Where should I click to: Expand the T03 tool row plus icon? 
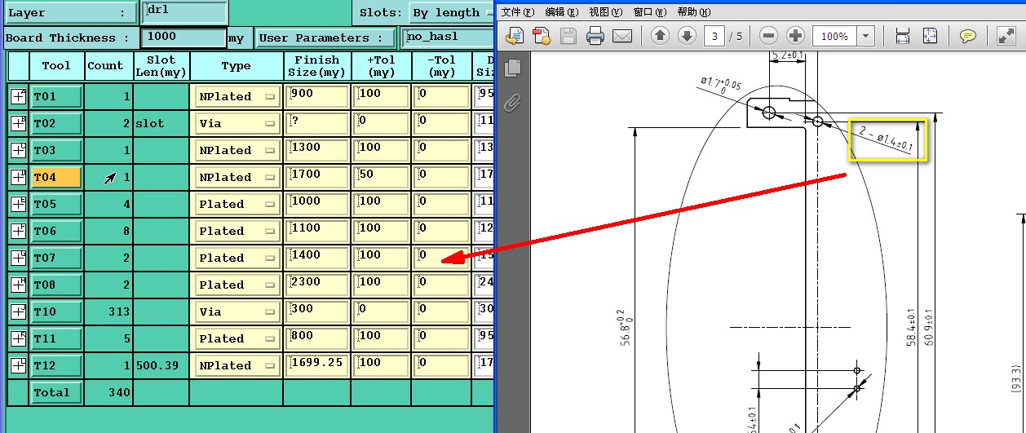click(18, 150)
